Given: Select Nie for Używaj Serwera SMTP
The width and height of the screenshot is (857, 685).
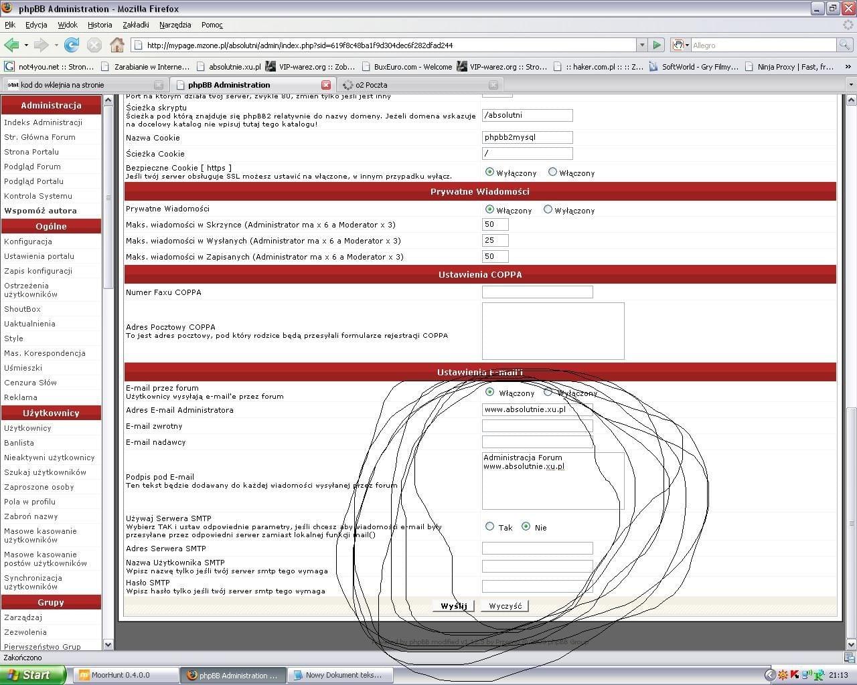Looking at the screenshot, I should click(x=526, y=526).
